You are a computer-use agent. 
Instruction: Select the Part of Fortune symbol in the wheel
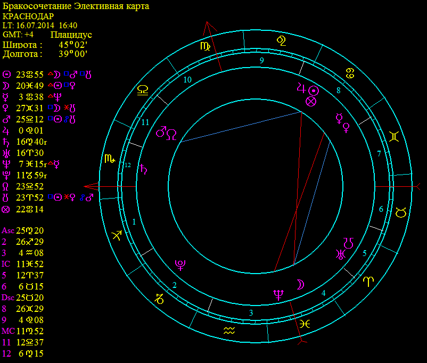[311, 102]
